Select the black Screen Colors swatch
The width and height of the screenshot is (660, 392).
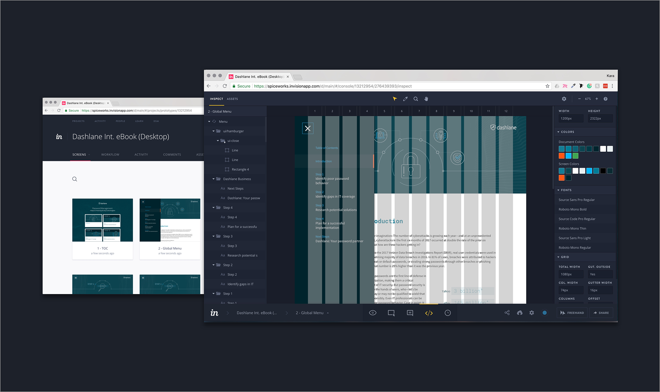[603, 171]
